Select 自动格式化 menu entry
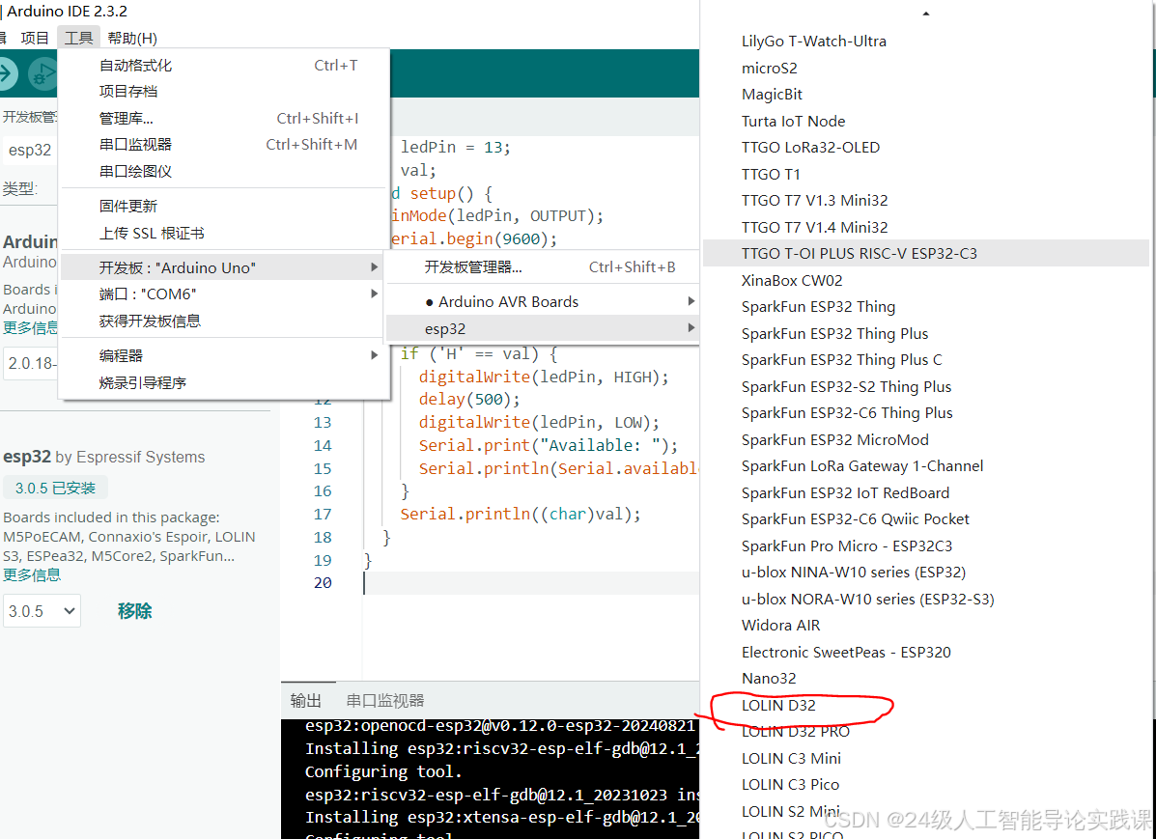1156x839 pixels. pyautogui.click(x=225, y=65)
